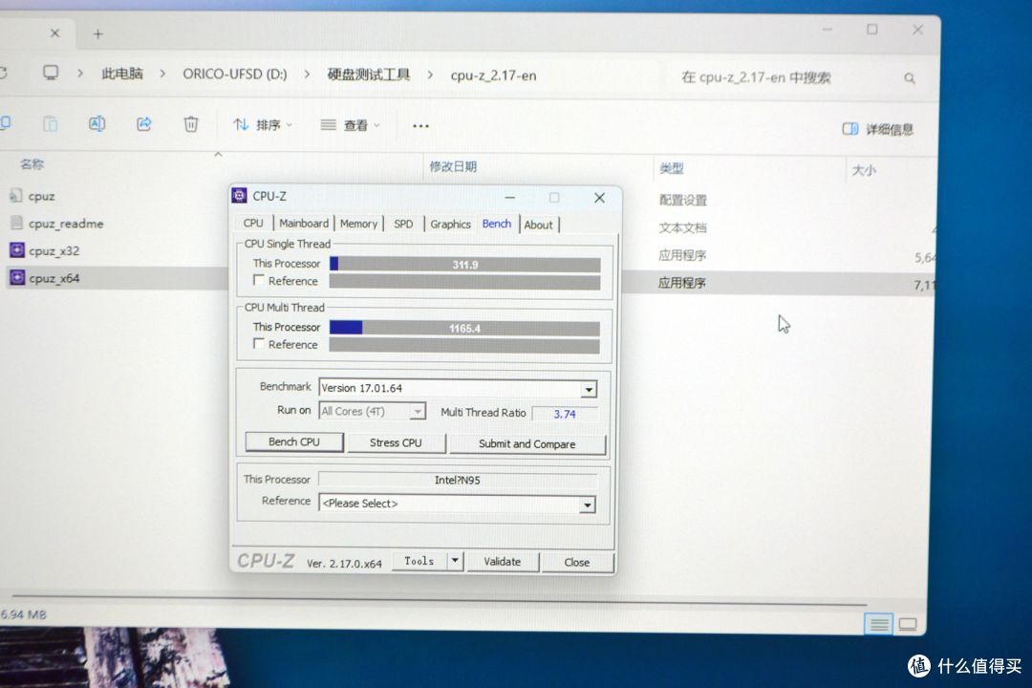Sort by 修改日期 column header
The image size is (1032, 688).
point(453,166)
